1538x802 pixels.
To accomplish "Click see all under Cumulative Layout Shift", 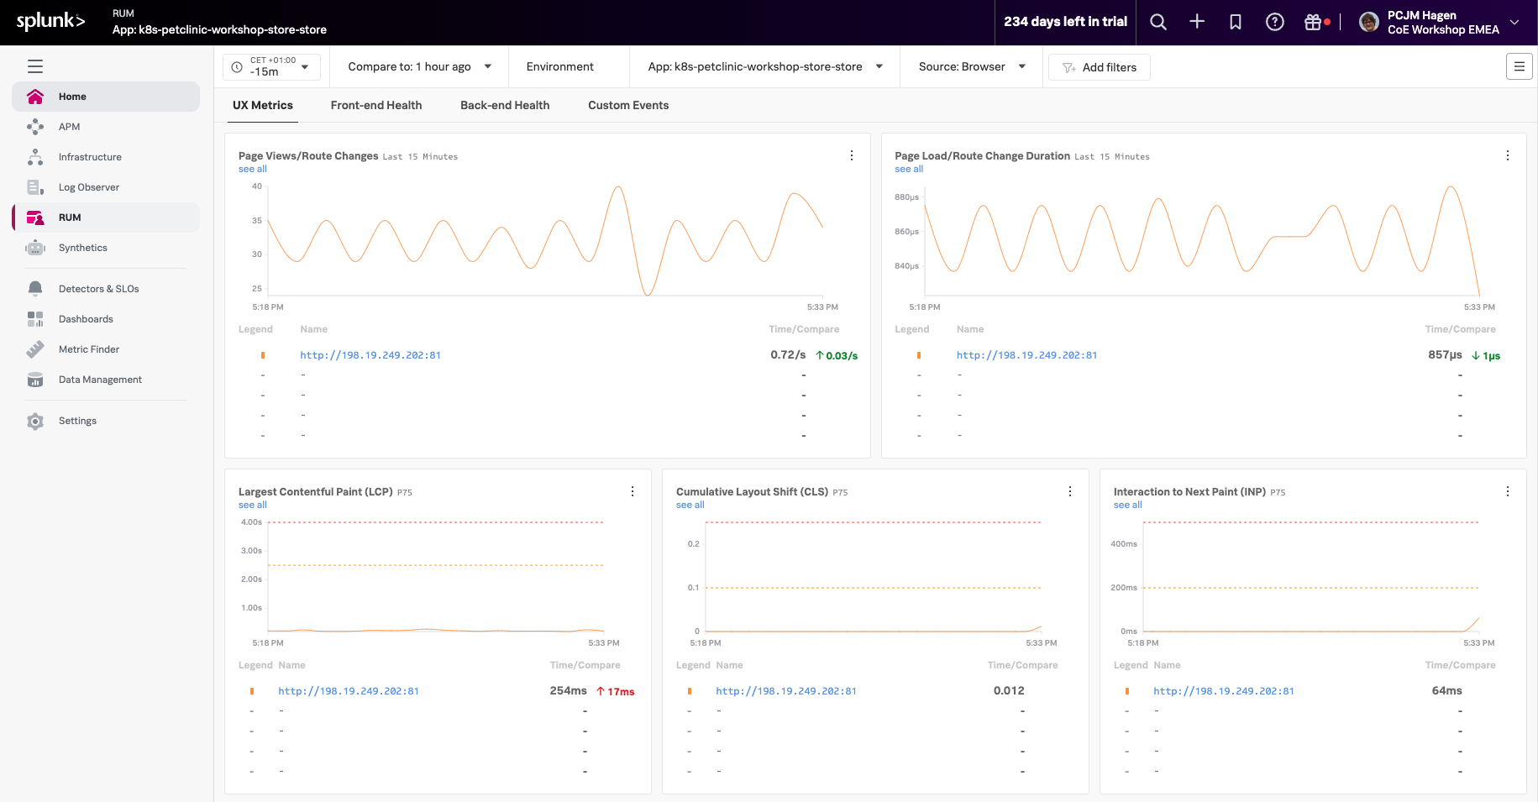I will coord(690,505).
